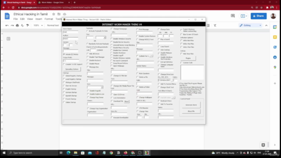Open the Edit menu in Docs

point(22,19)
